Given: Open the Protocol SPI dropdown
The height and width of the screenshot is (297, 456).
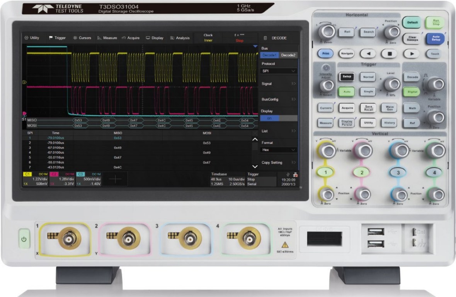Looking at the screenshot, I should 279,71.
